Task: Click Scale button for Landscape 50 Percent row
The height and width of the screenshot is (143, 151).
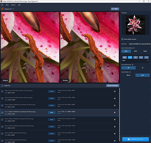Action: pos(52,126)
